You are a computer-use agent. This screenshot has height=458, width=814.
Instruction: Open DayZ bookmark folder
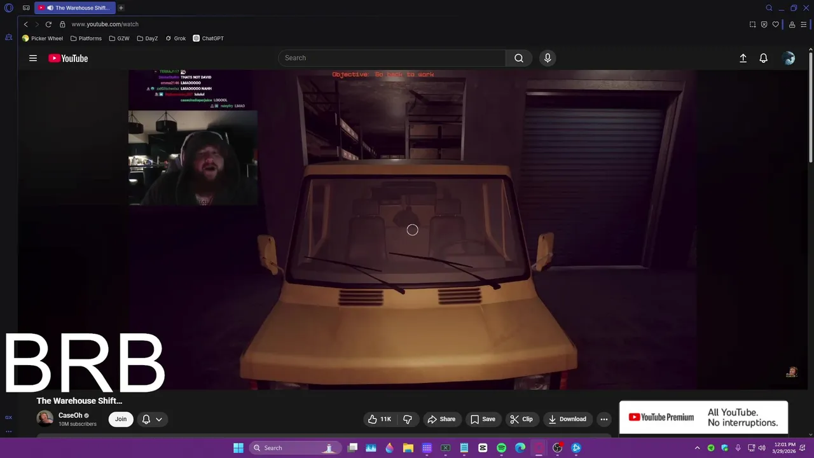click(147, 38)
